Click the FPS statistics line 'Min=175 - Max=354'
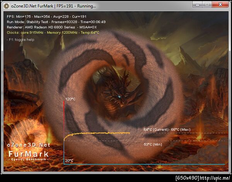 46,17
